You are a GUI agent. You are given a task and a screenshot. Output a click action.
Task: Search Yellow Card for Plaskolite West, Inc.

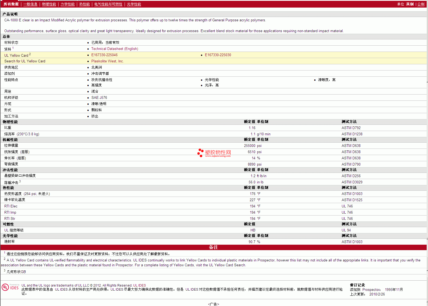(107, 61)
